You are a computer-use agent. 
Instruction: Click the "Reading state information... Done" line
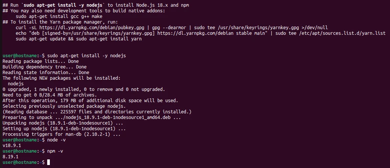tap(46, 72)
